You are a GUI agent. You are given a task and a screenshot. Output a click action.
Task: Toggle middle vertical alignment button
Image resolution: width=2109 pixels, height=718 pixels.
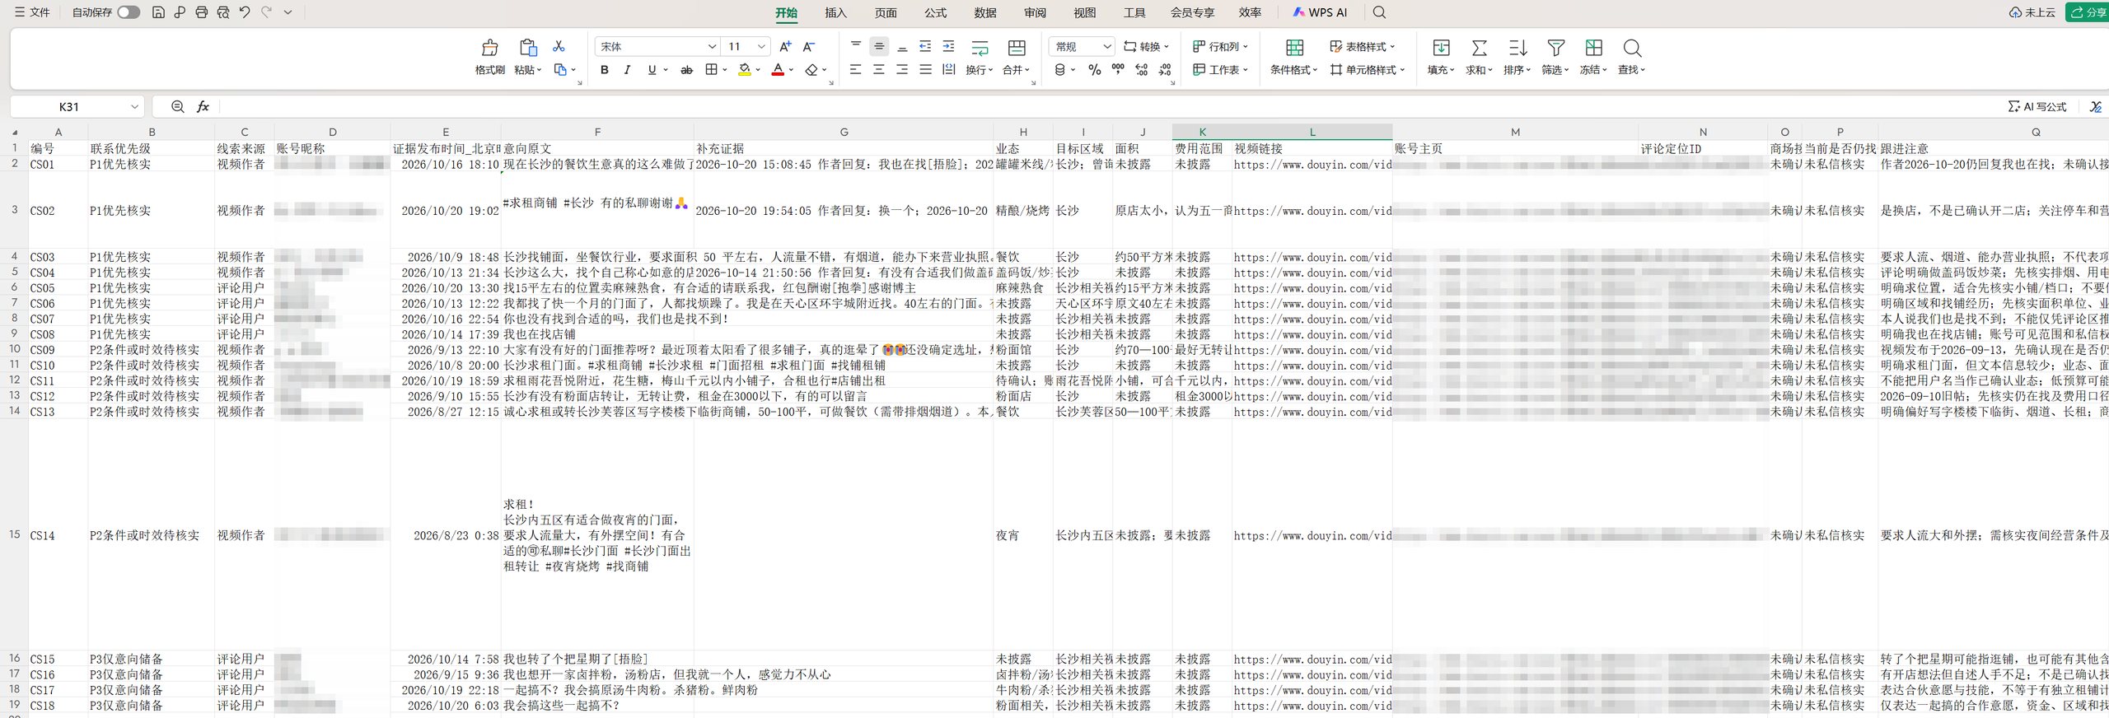click(879, 46)
